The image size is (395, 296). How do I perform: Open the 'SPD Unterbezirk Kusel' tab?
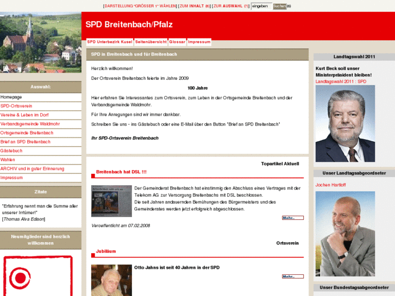tap(110, 42)
